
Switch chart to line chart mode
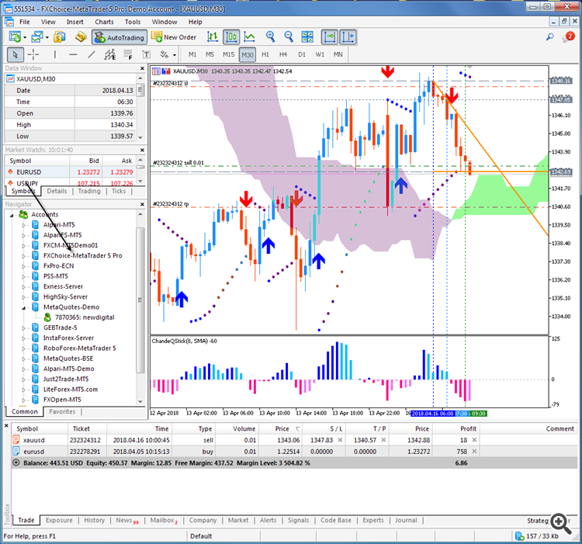249,37
